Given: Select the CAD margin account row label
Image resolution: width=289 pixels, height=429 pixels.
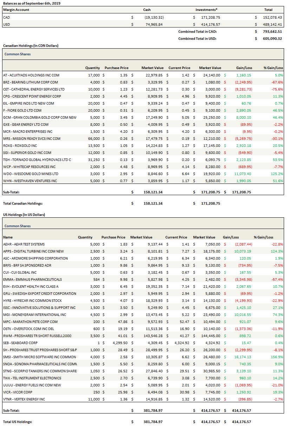Looking at the screenshot, I should 6,17.
